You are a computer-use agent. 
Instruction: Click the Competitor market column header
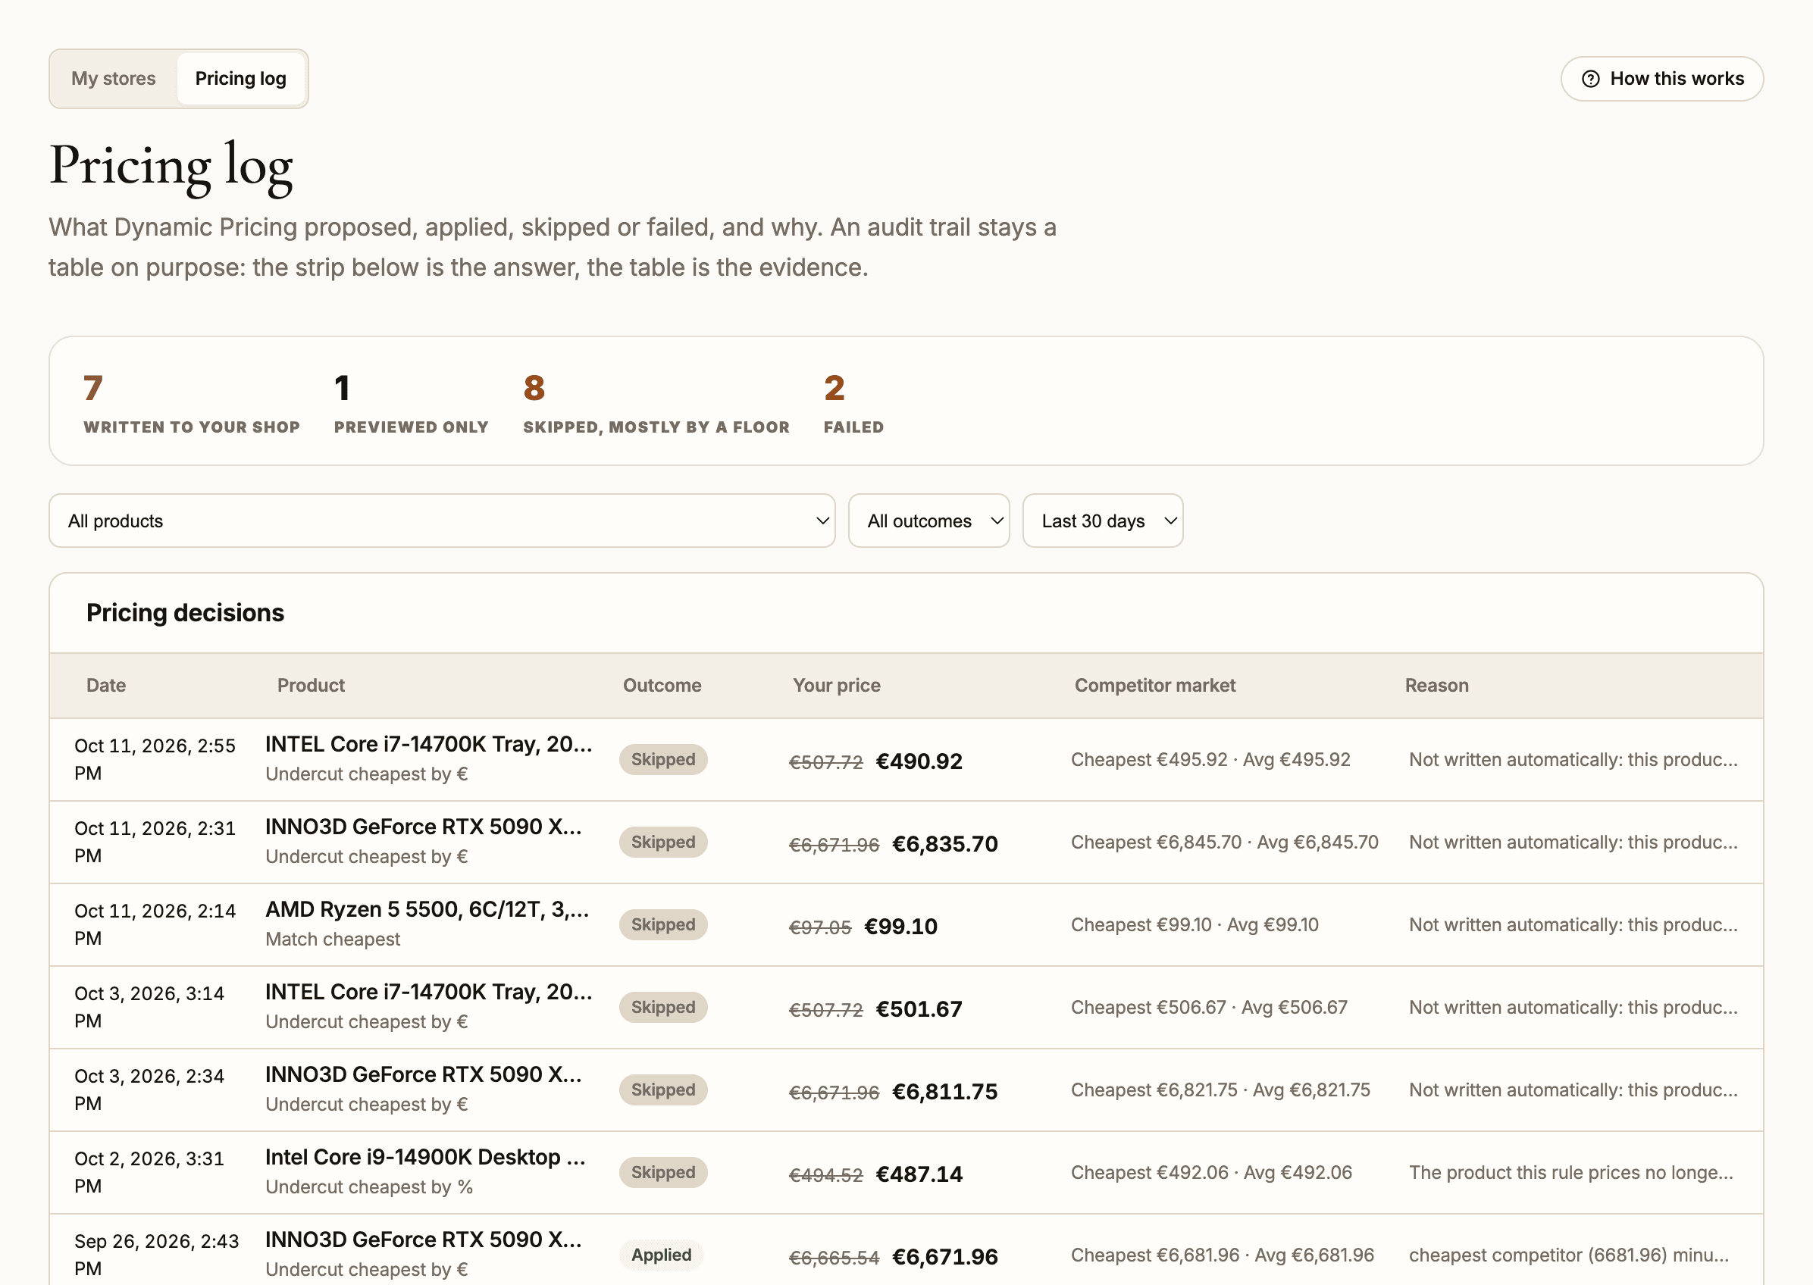pyautogui.click(x=1154, y=685)
